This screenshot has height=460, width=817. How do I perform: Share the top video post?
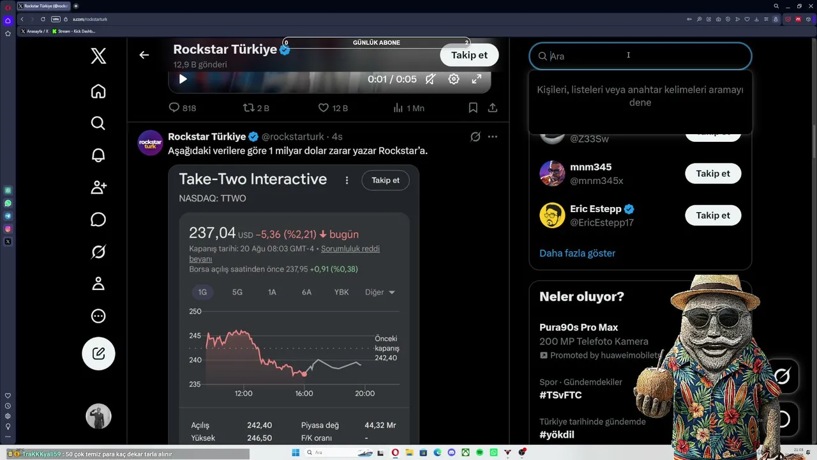click(493, 108)
